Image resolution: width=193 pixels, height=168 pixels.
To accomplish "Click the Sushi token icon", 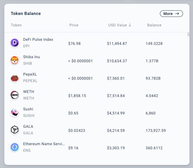I will [15, 112].
